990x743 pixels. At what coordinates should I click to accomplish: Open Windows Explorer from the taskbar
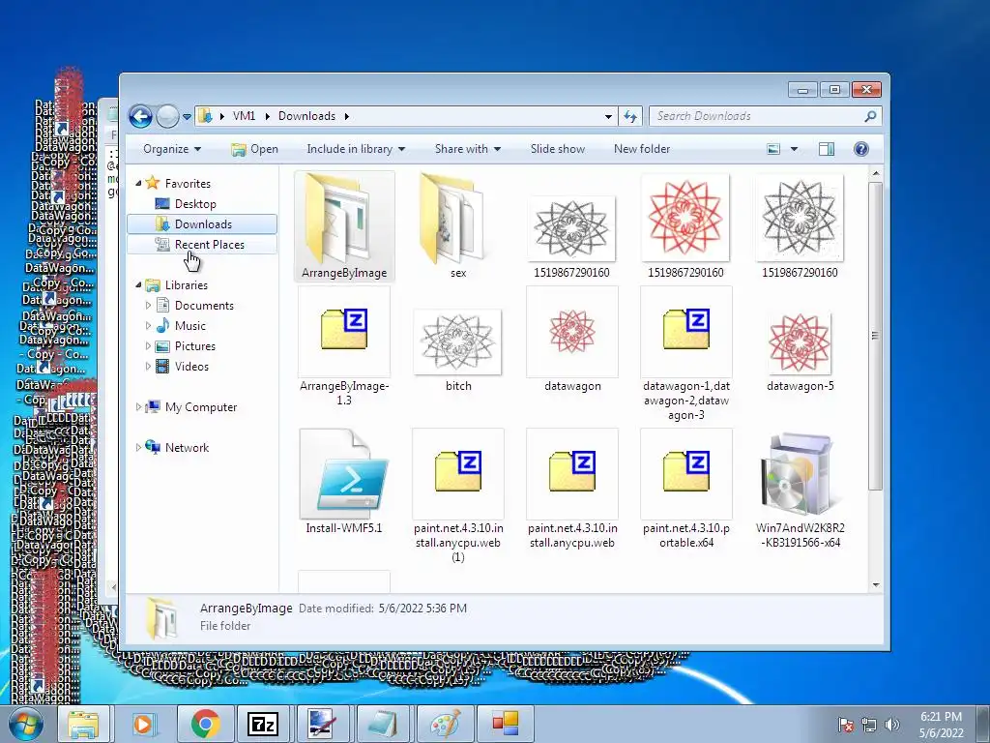83,724
